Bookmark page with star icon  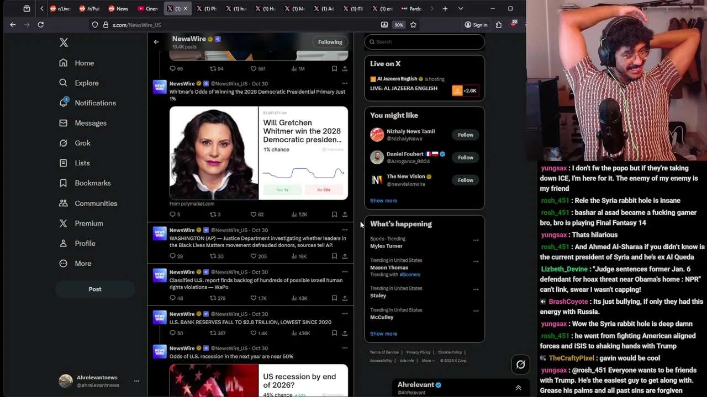point(413,25)
